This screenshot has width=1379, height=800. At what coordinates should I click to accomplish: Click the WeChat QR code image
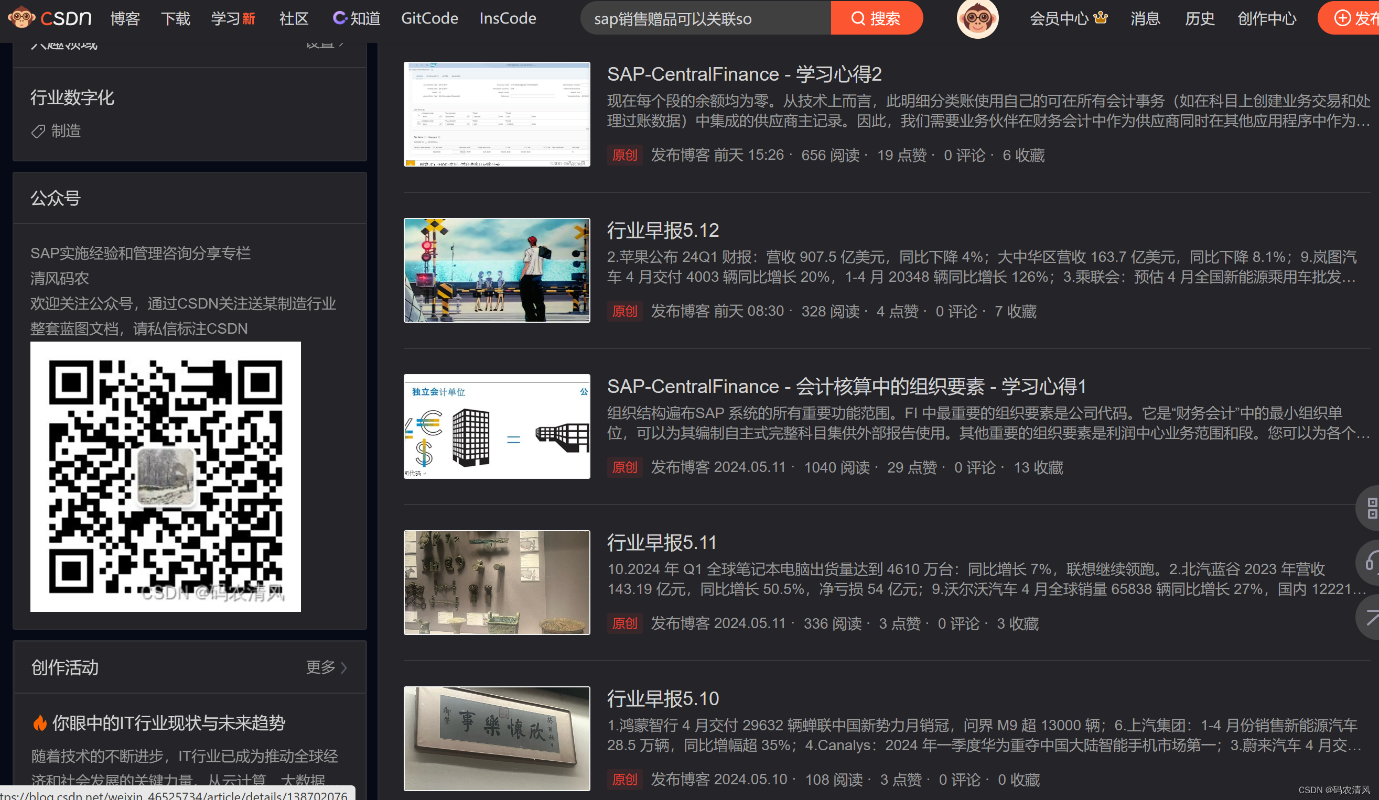[165, 477]
